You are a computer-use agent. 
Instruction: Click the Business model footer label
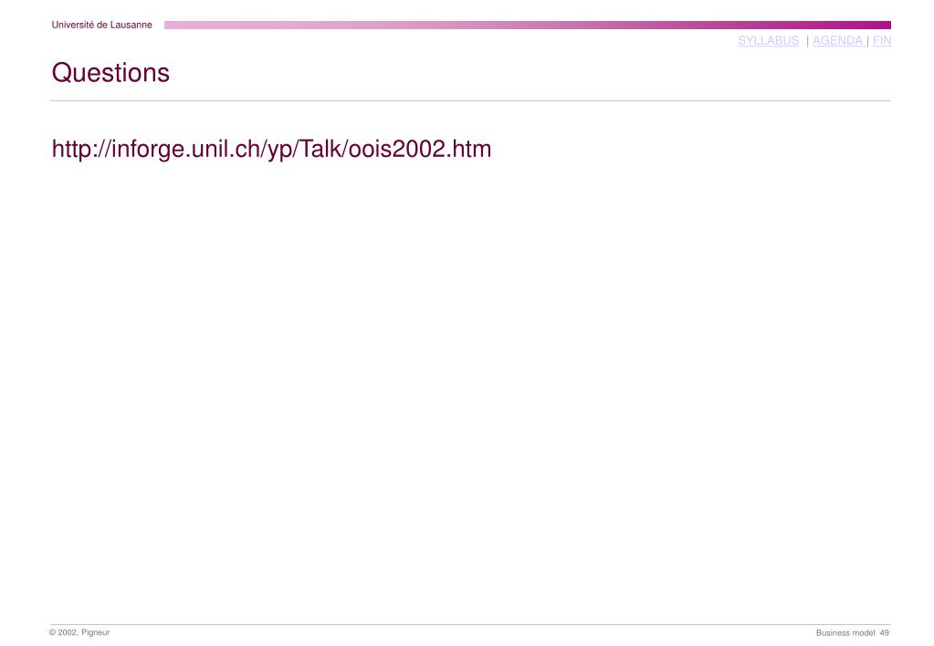tap(845, 633)
